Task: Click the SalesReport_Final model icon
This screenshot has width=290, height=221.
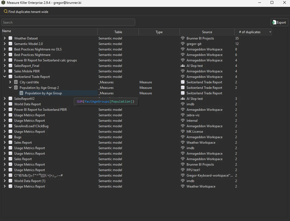Action: click(x=11, y=66)
